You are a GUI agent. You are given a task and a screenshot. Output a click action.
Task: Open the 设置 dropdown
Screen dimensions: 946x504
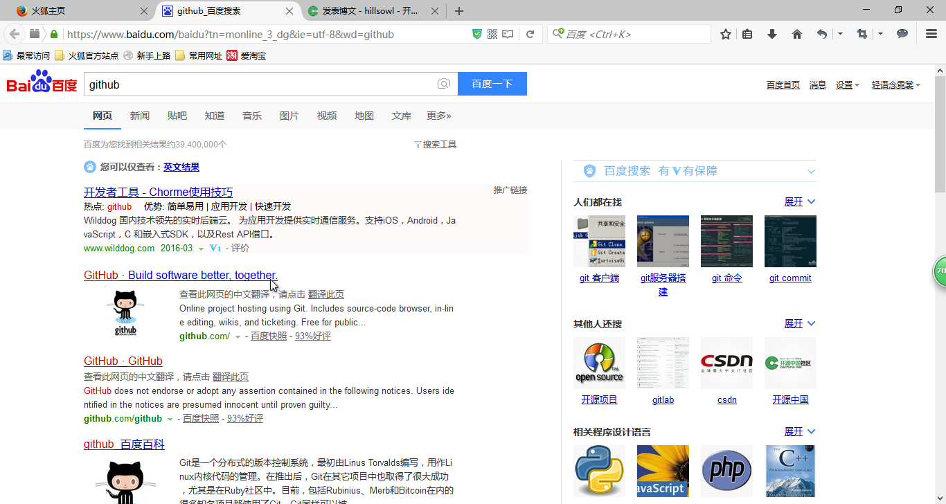[848, 85]
